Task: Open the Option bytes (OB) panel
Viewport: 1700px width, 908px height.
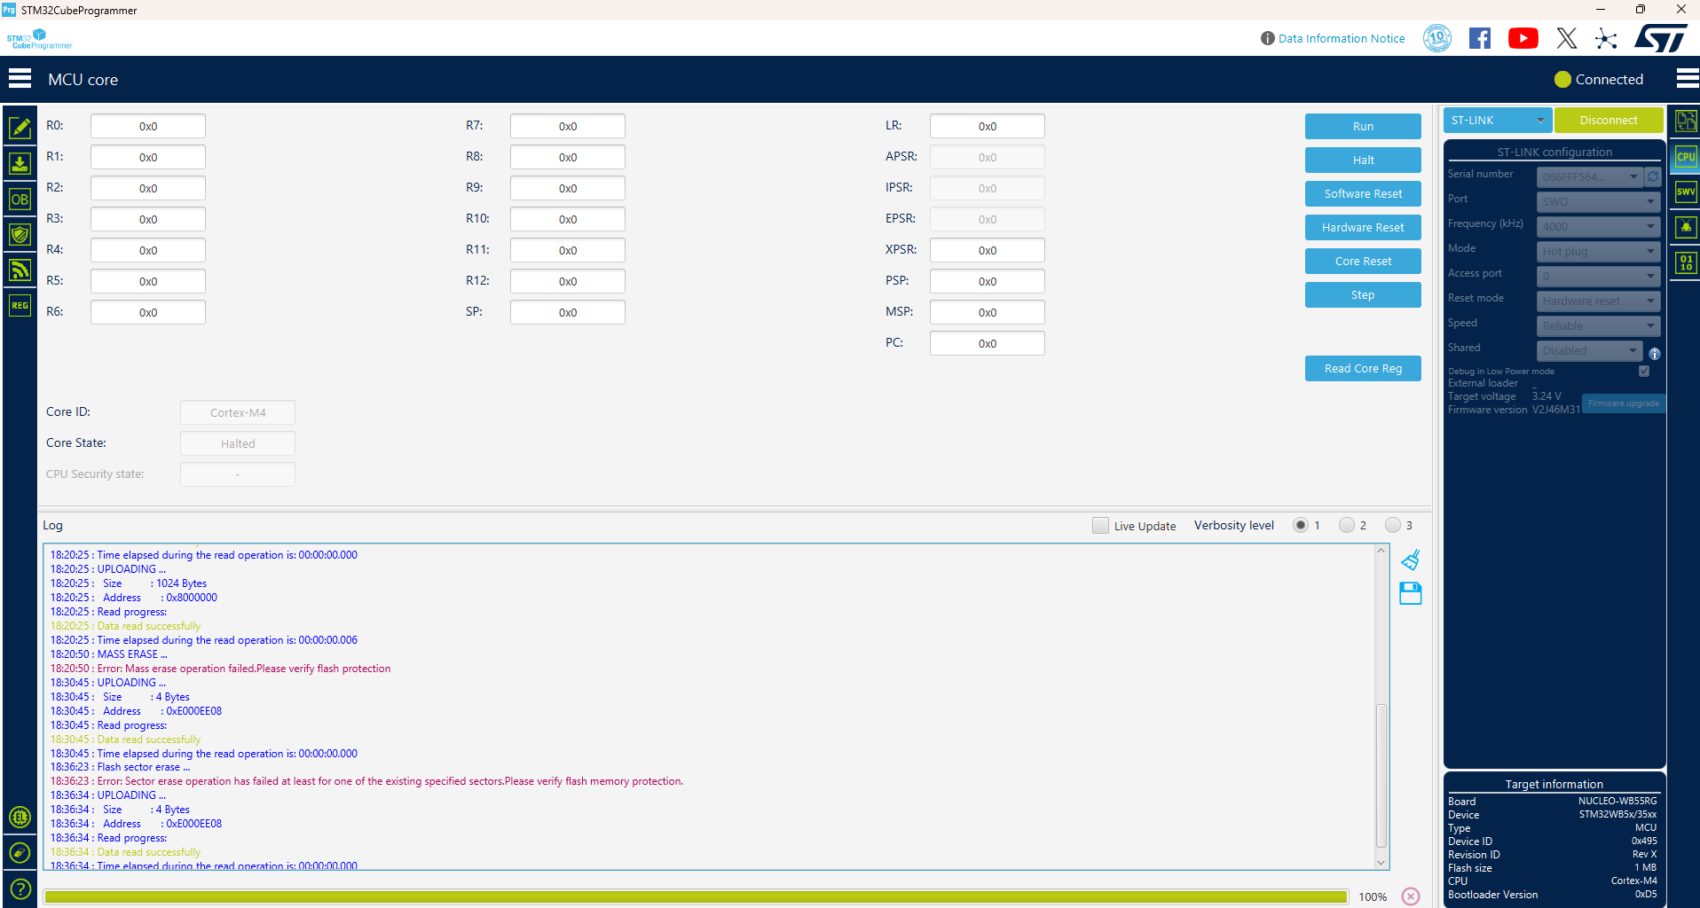Action: coord(20,199)
